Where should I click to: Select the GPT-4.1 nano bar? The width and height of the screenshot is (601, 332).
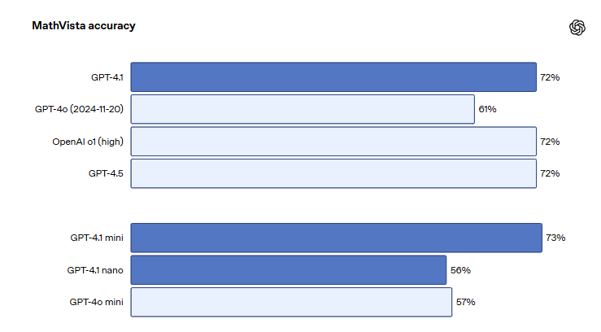tap(289, 270)
